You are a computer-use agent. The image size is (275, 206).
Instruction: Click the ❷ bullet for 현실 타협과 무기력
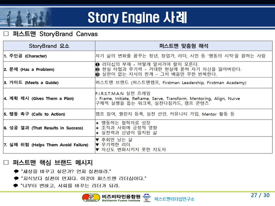[x=97, y=69]
